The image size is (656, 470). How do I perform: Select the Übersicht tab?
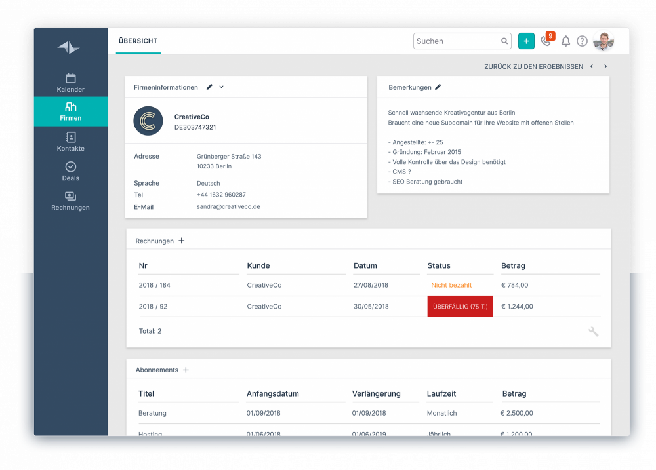[x=138, y=41]
